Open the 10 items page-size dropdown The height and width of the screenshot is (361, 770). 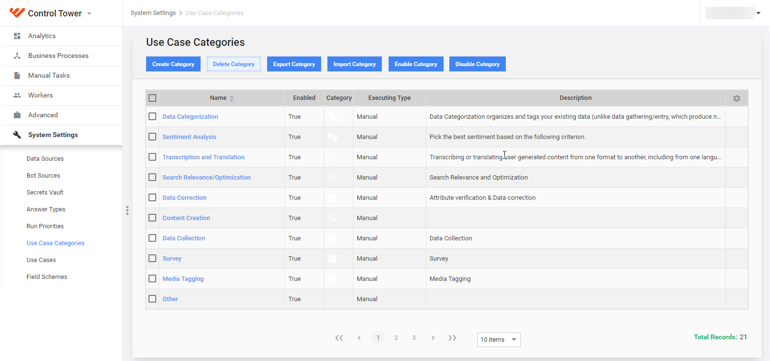point(499,340)
